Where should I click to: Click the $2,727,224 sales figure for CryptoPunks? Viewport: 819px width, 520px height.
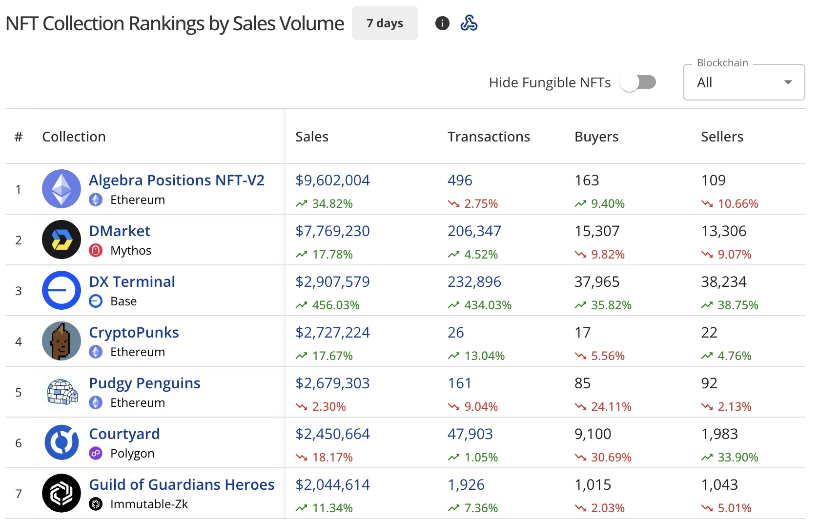332,332
